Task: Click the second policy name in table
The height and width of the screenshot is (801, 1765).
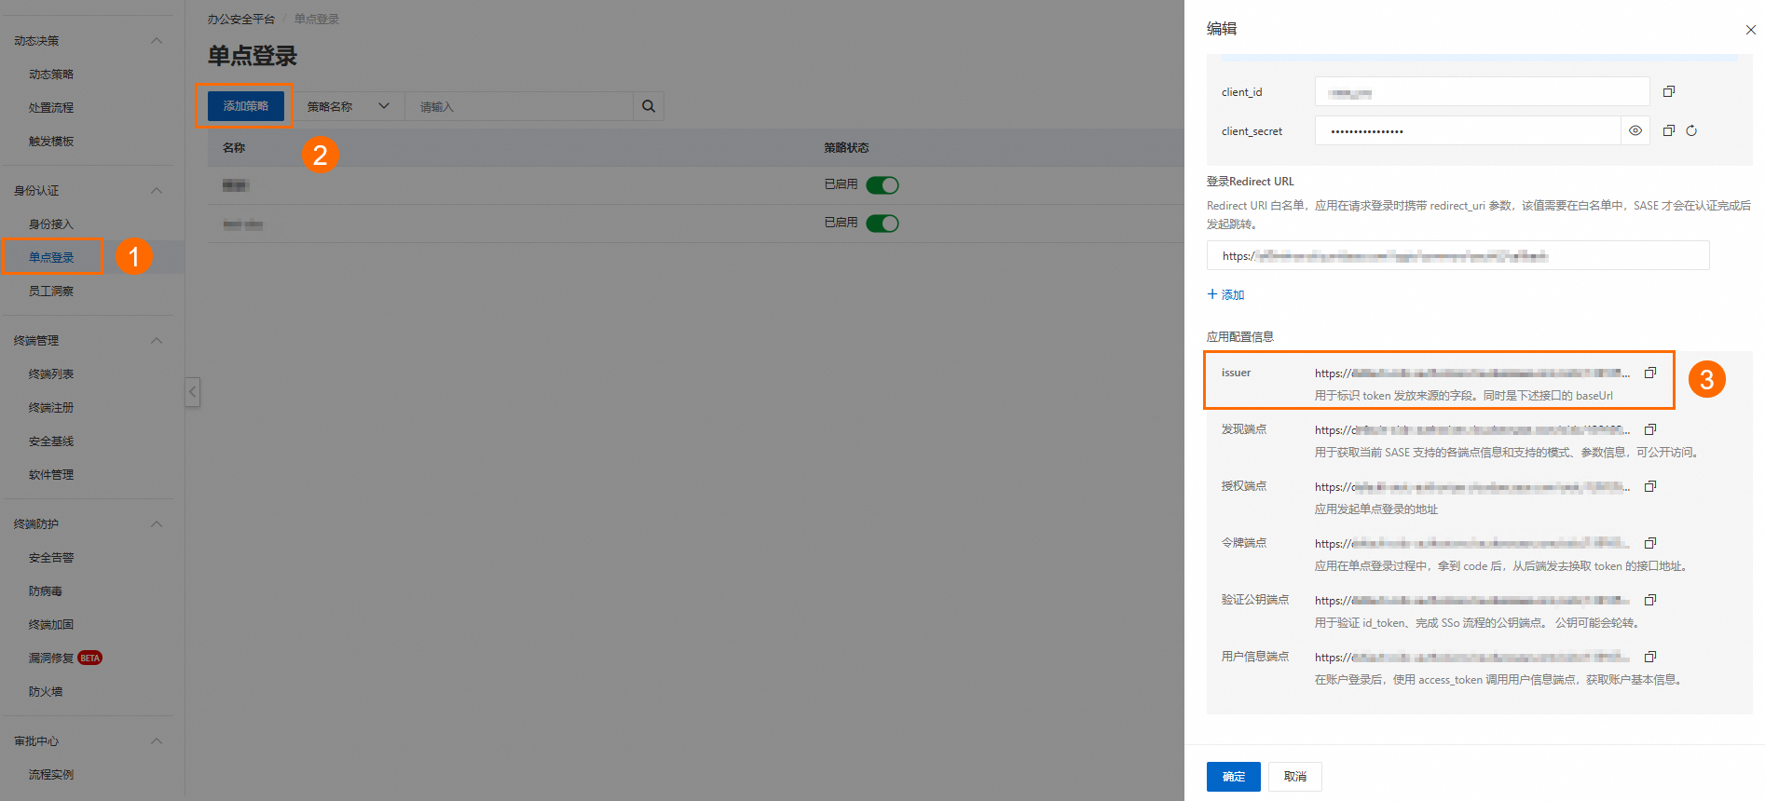Action: coord(242,224)
